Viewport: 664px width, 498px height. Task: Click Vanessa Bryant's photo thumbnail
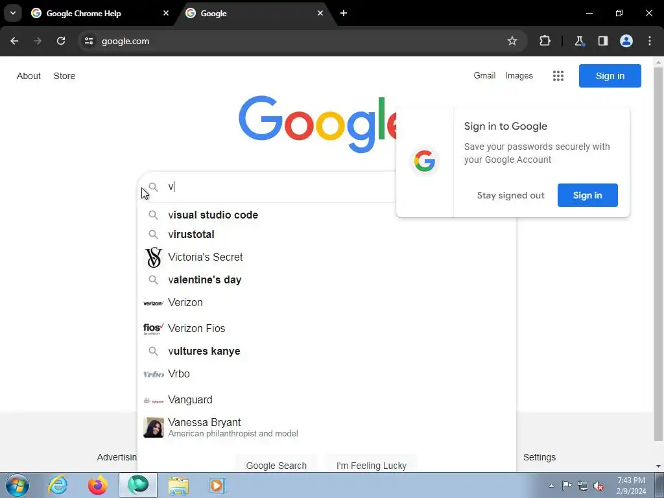153,427
